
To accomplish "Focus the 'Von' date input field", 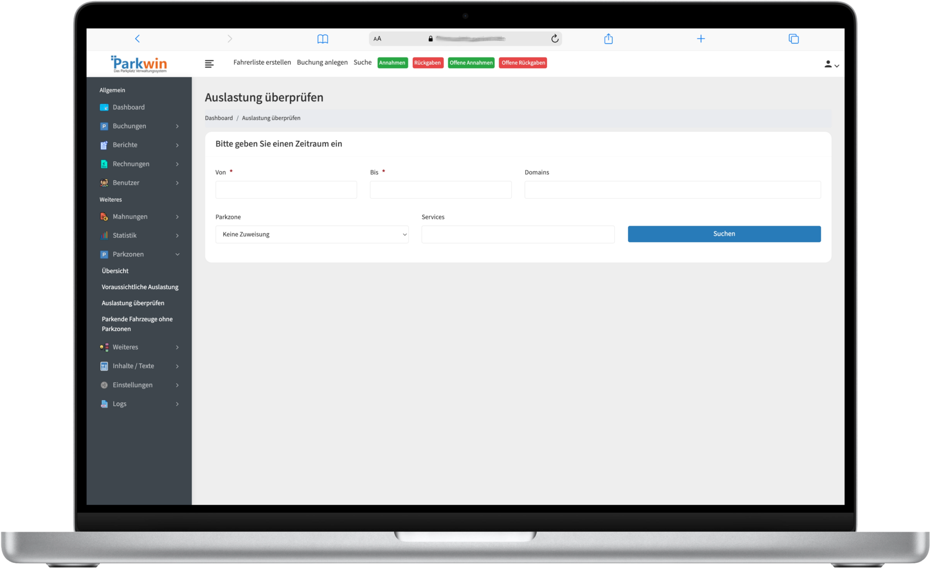I will click(x=286, y=190).
